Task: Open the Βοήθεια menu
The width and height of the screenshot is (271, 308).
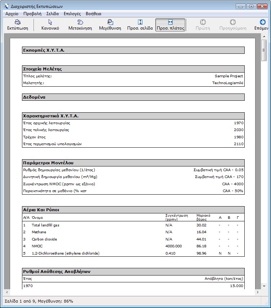Action: coord(93,14)
